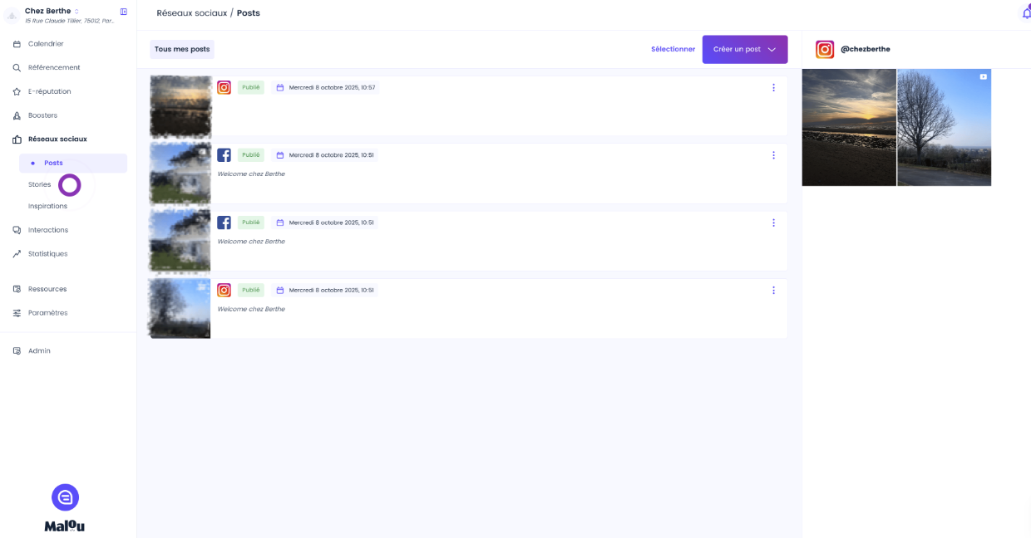Click the Sélectionner link

[x=673, y=50]
